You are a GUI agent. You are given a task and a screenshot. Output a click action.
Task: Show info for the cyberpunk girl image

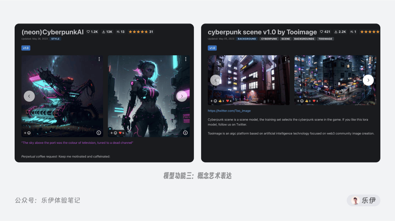[x=185, y=132]
